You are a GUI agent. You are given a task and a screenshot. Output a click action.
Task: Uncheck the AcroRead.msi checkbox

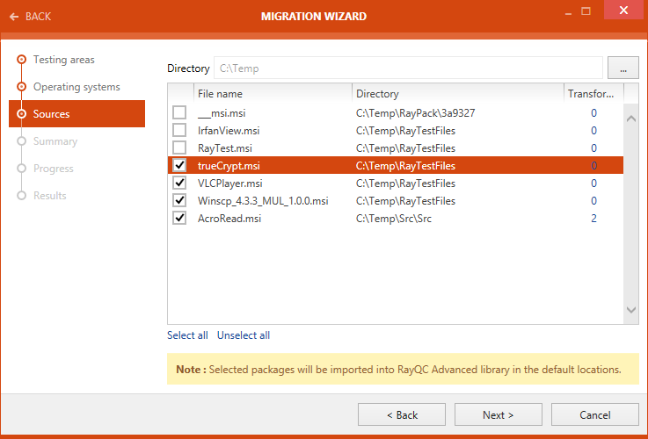[179, 218]
